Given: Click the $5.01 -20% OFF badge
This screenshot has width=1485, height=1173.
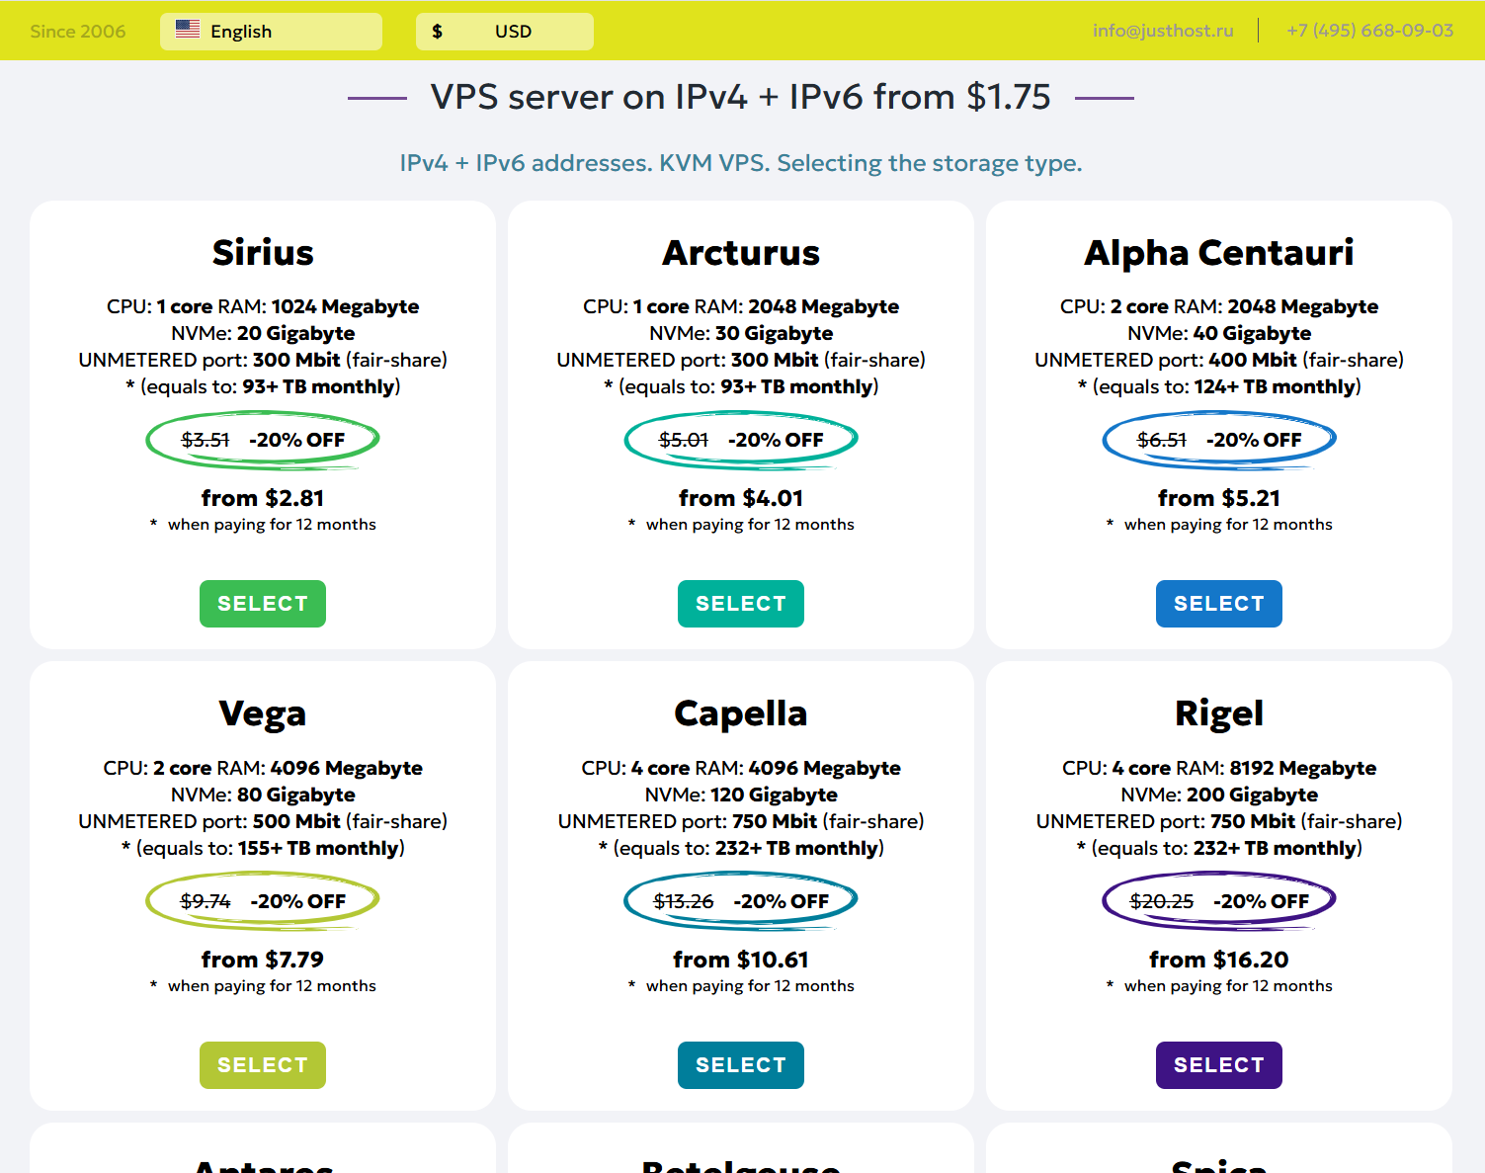Looking at the screenshot, I should coord(741,440).
